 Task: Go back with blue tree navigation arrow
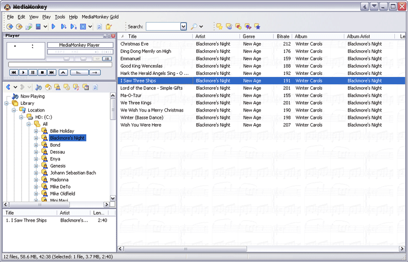(x=8, y=87)
